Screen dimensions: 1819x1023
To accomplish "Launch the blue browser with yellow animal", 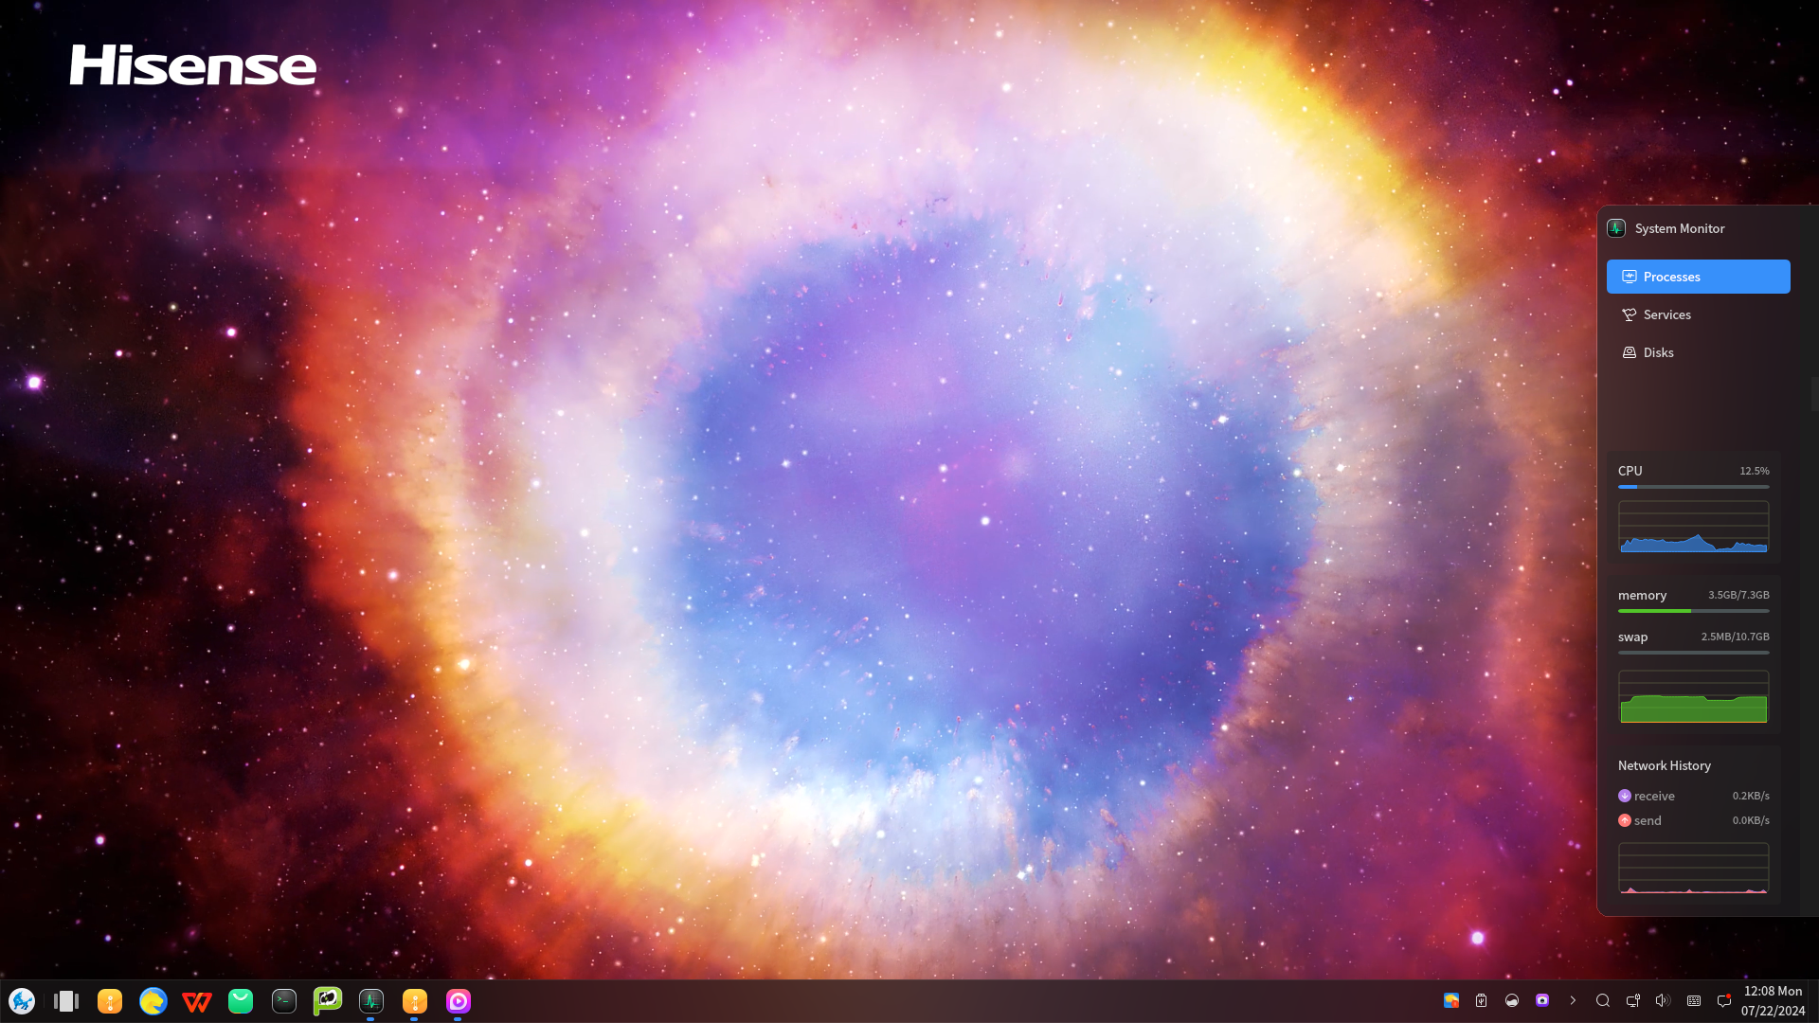I will [153, 1001].
